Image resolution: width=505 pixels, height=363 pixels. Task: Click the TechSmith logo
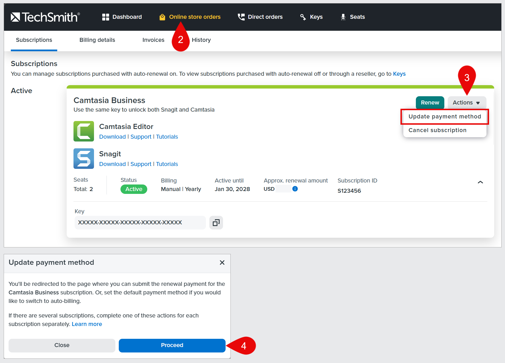pyautogui.click(x=45, y=17)
